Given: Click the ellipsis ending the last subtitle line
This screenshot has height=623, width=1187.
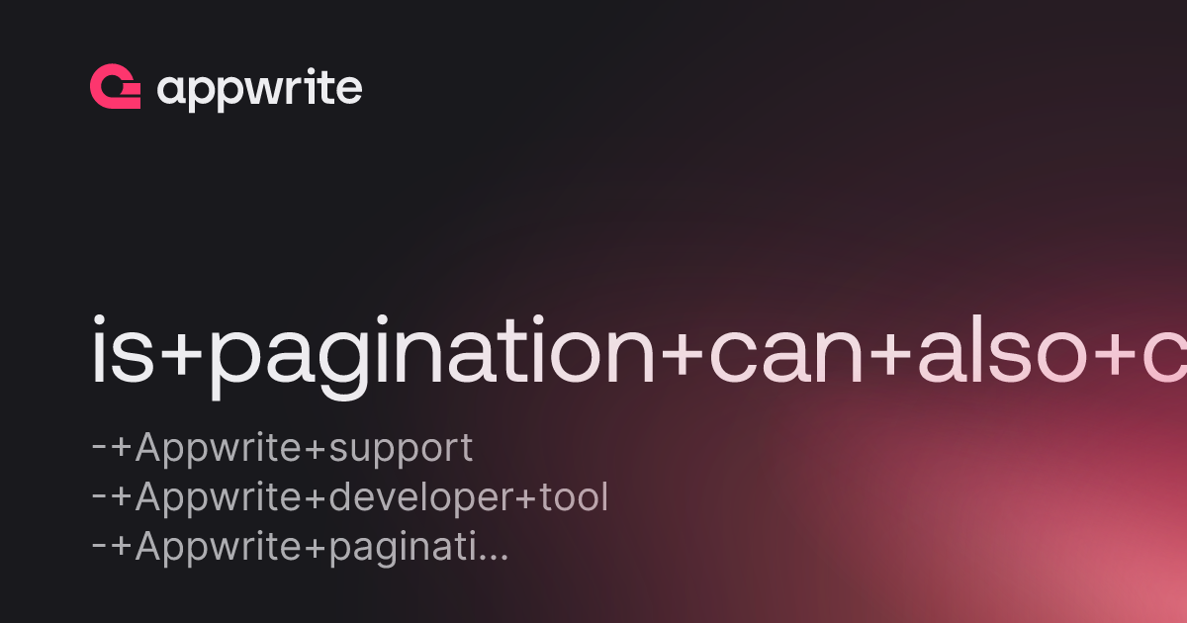Looking at the screenshot, I should (x=494, y=561).
